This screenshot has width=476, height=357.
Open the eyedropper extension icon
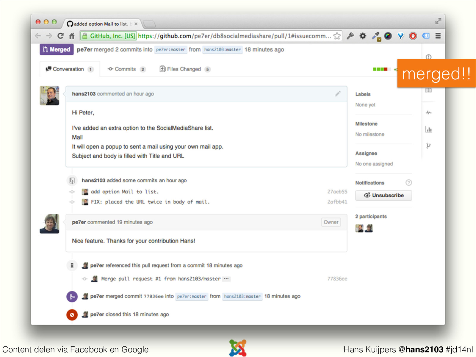click(376, 36)
